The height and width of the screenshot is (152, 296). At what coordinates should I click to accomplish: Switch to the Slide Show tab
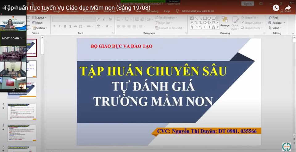click(109, 11)
